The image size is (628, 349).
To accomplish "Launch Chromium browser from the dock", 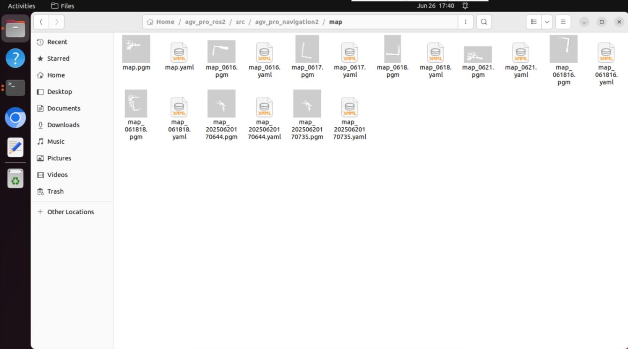I will (15, 118).
